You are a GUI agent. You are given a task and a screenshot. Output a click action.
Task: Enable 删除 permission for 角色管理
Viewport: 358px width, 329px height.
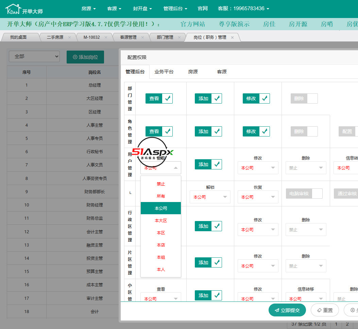click(304, 131)
